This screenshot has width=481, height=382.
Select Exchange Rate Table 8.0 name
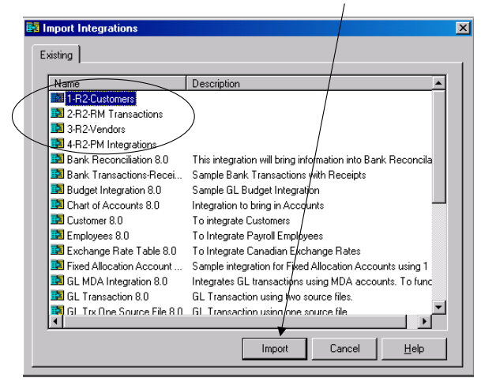pos(122,251)
